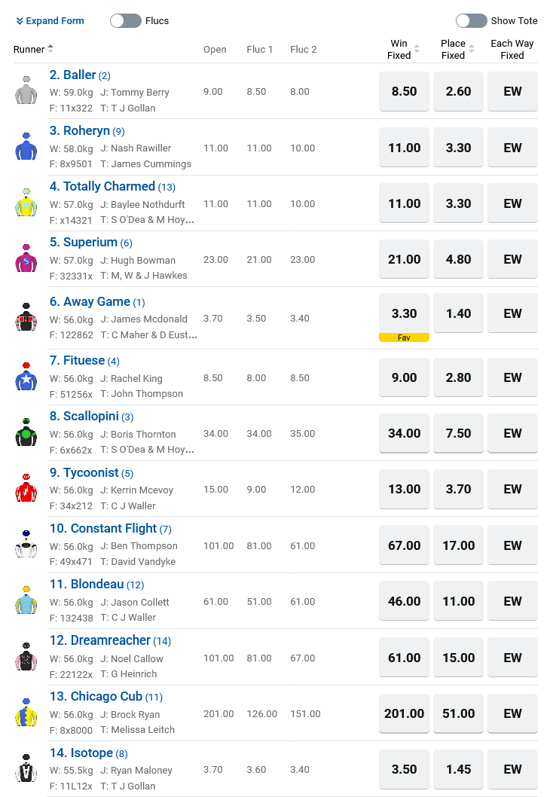Enable the Flucs toggle
Screen dimensions: 550x797
point(126,21)
